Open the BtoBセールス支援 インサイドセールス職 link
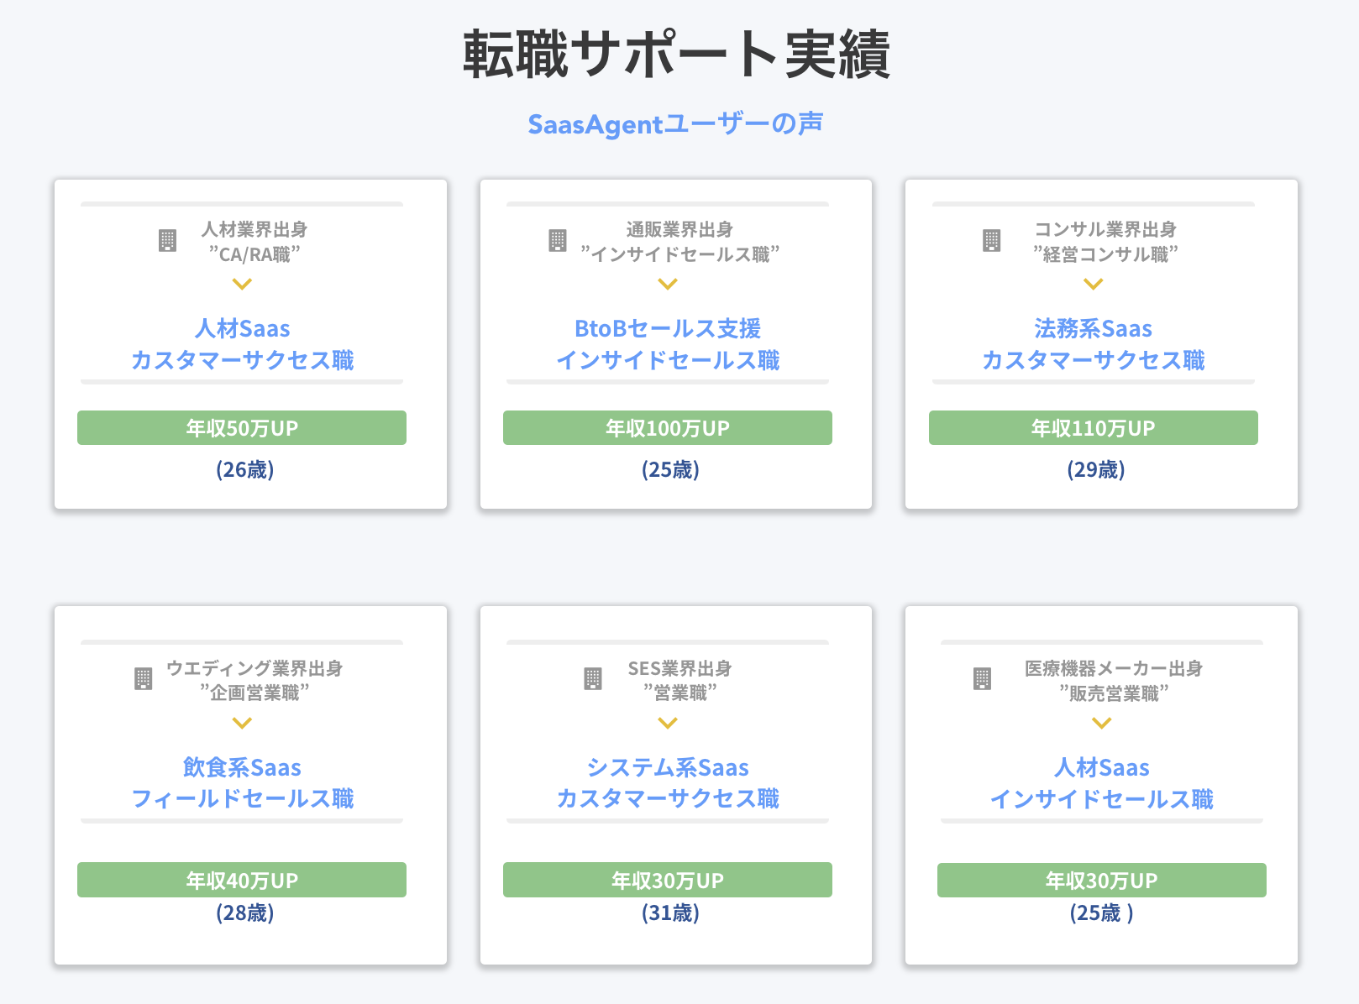 [668, 344]
